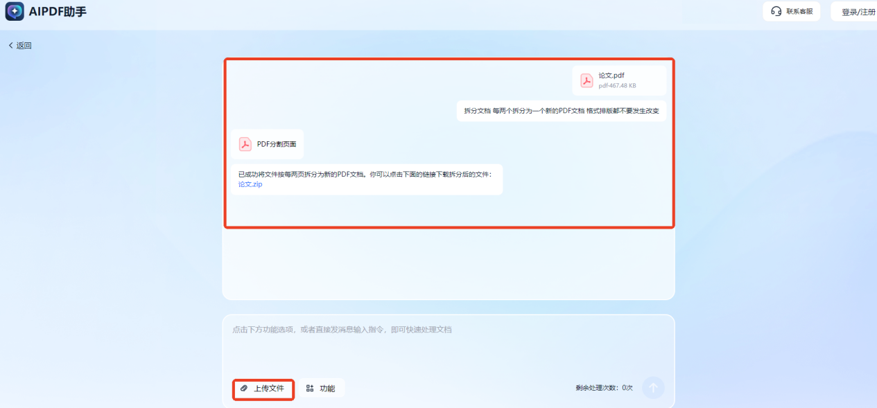Open the 论文.pdf attachment card
This screenshot has height=408, width=877.
(x=619, y=80)
